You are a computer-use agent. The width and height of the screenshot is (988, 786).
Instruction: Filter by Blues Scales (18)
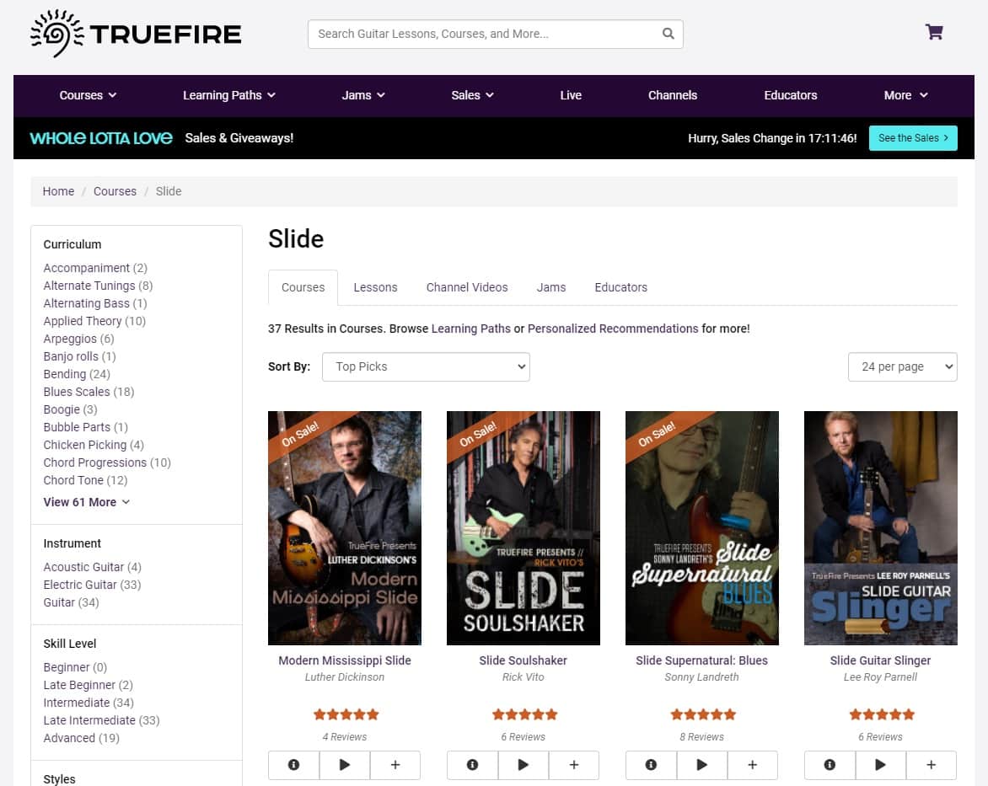[89, 392]
